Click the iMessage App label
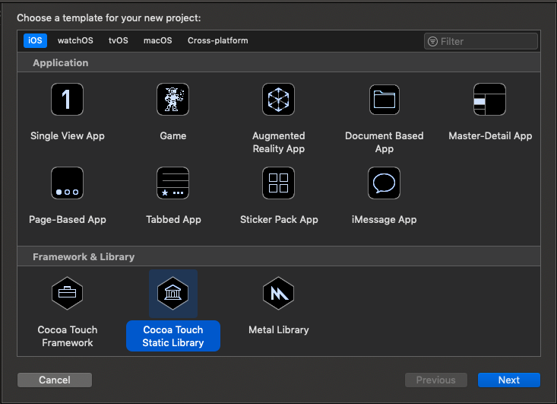The width and height of the screenshot is (557, 404). tap(384, 219)
